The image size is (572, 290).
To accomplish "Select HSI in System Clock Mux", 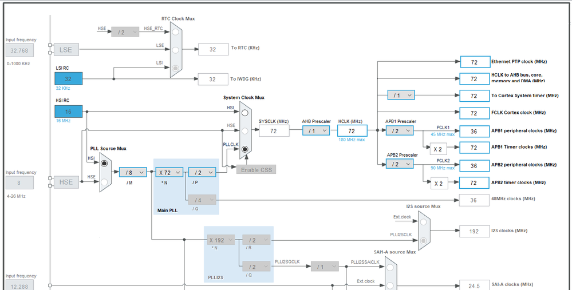I will pos(245,113).
